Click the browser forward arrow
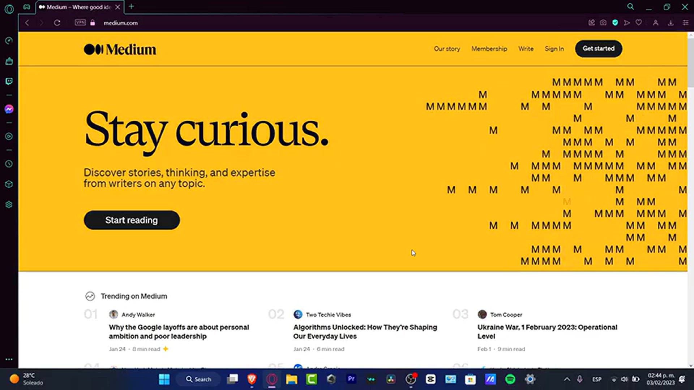The height and width of the screenshot is (390, 694). [x=41, y=23]
